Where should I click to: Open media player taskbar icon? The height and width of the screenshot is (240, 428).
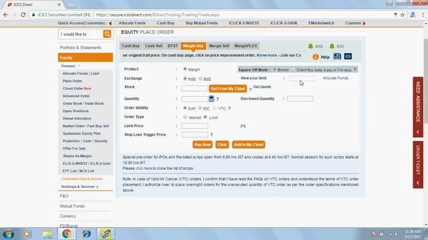coord(27,234)
